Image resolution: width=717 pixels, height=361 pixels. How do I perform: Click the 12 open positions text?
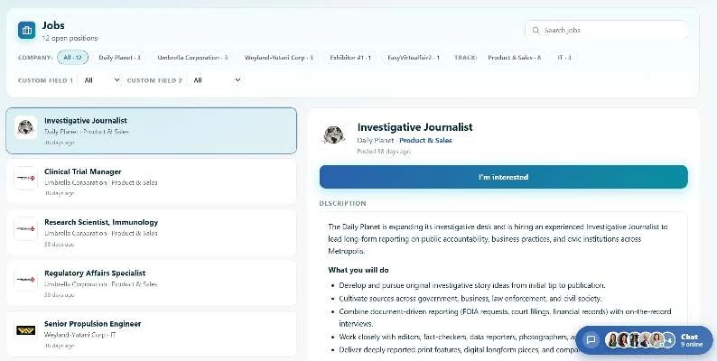click(x=70, y=38)
